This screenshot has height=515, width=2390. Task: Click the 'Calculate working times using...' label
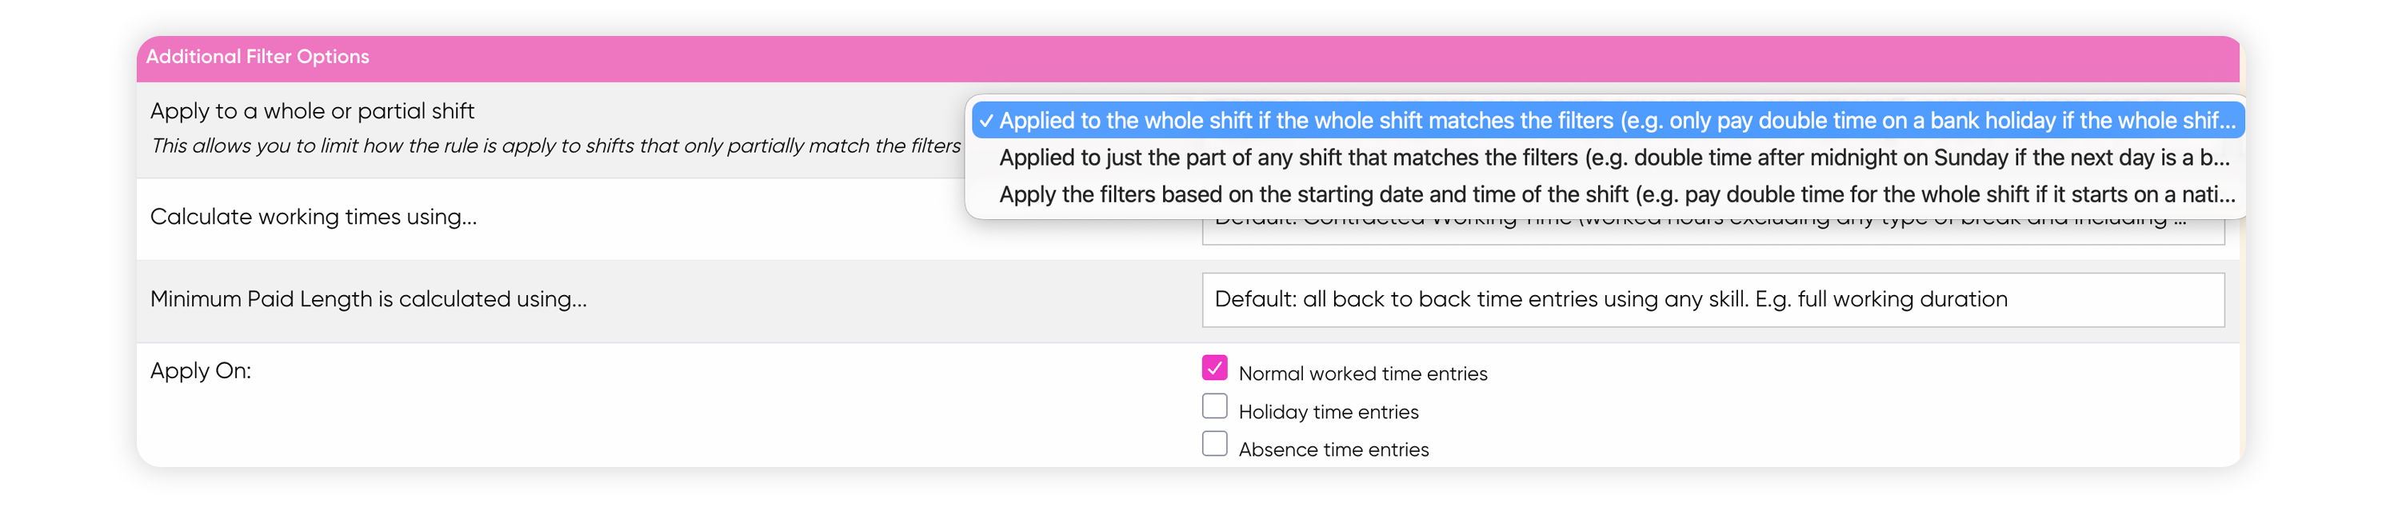[313, 218]
